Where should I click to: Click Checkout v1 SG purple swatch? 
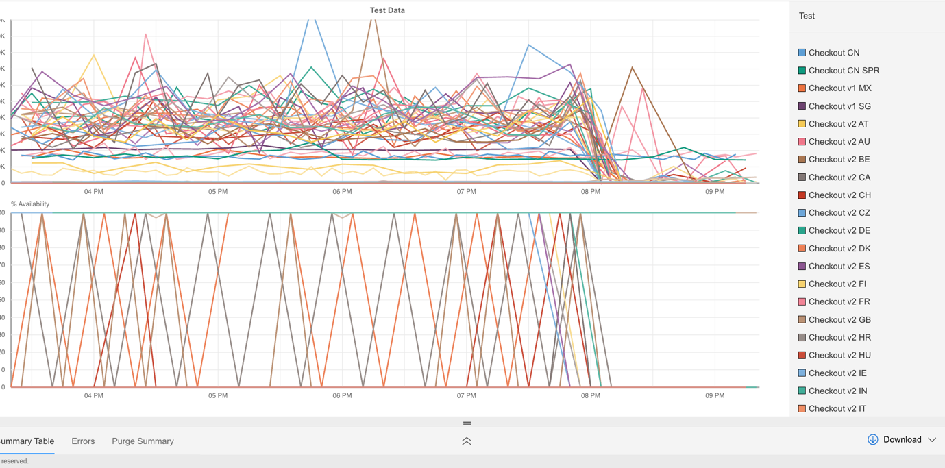(x=802, y=106)
